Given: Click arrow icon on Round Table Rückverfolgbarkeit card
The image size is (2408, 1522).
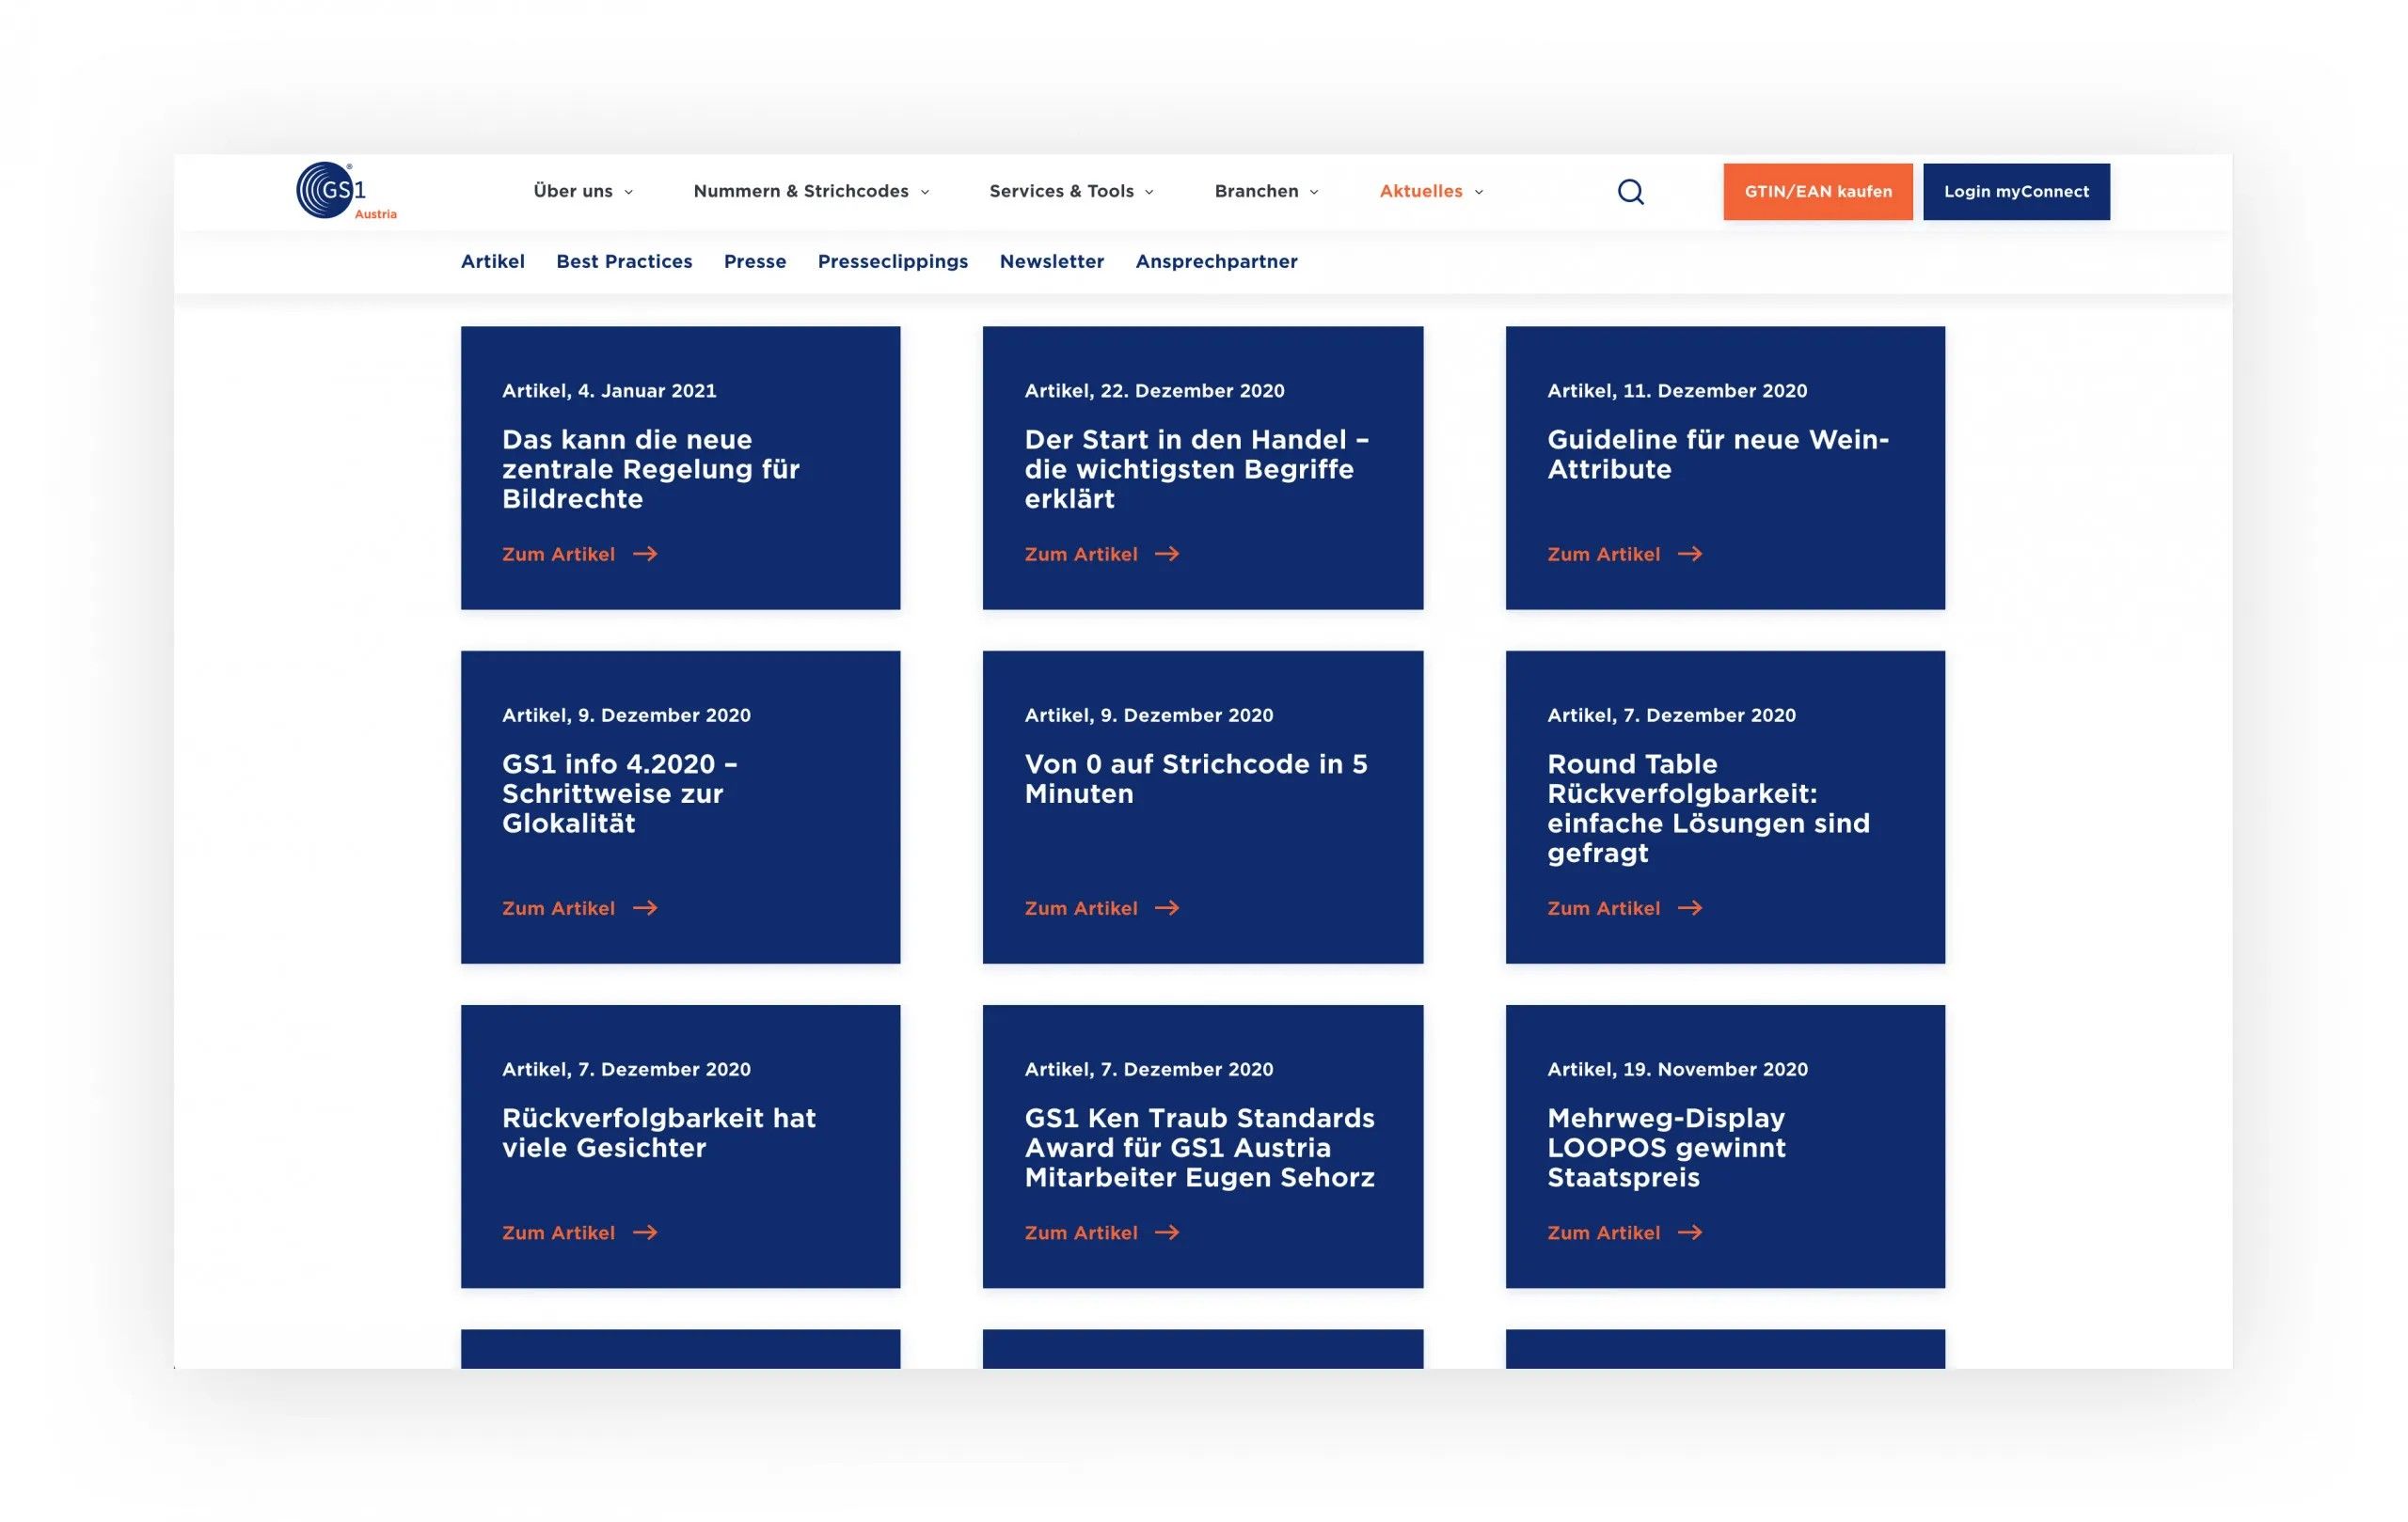Looking at the screenshot, I should tap(1689, 907).
